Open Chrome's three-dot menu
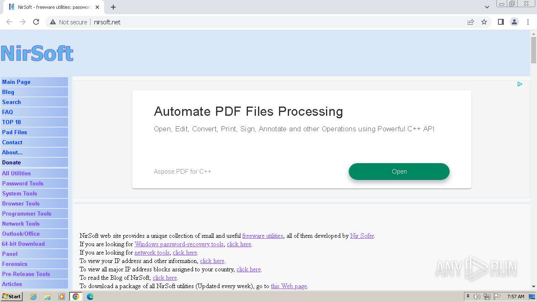 pyautogui.click(x=528, y=22)
